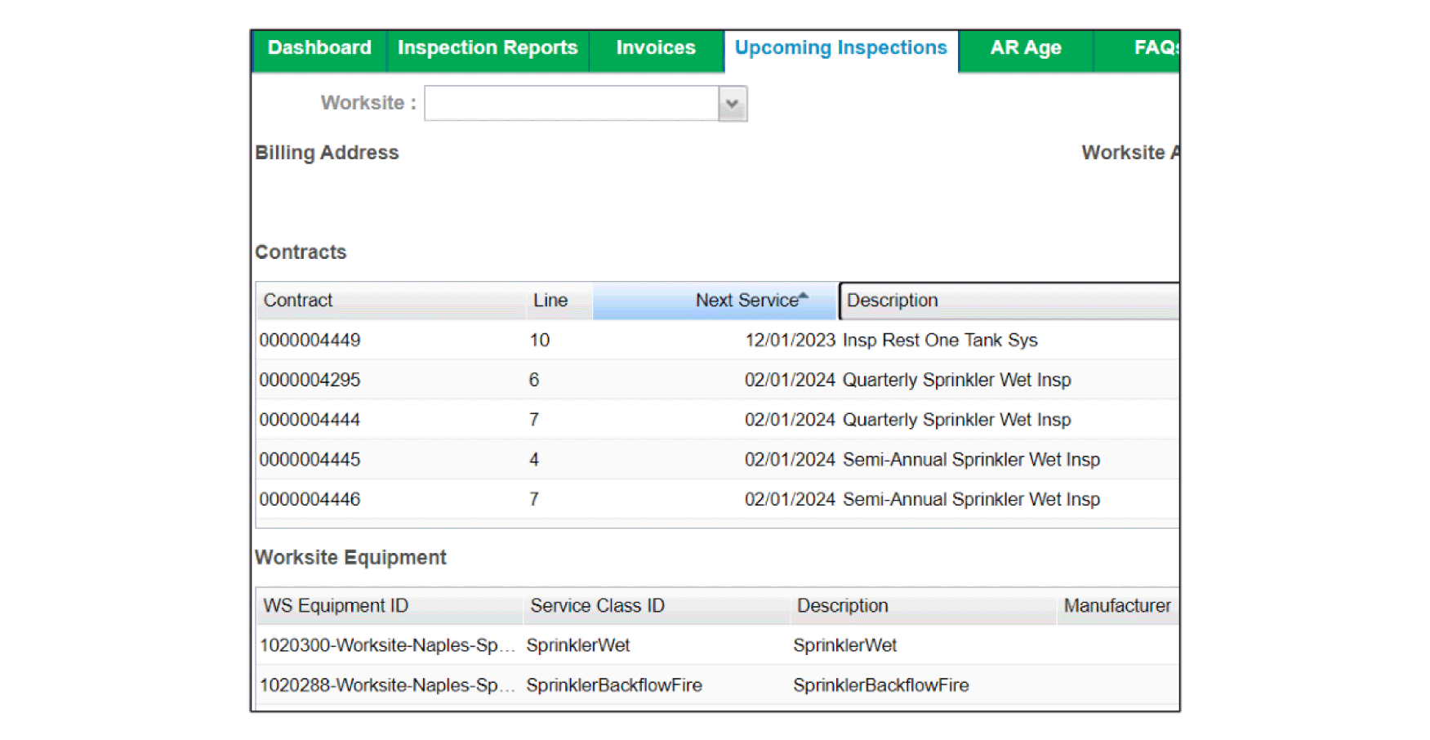Click the Service Class ID header
This screenshot has width=1430, height=740.
click(x=597, y=606)
